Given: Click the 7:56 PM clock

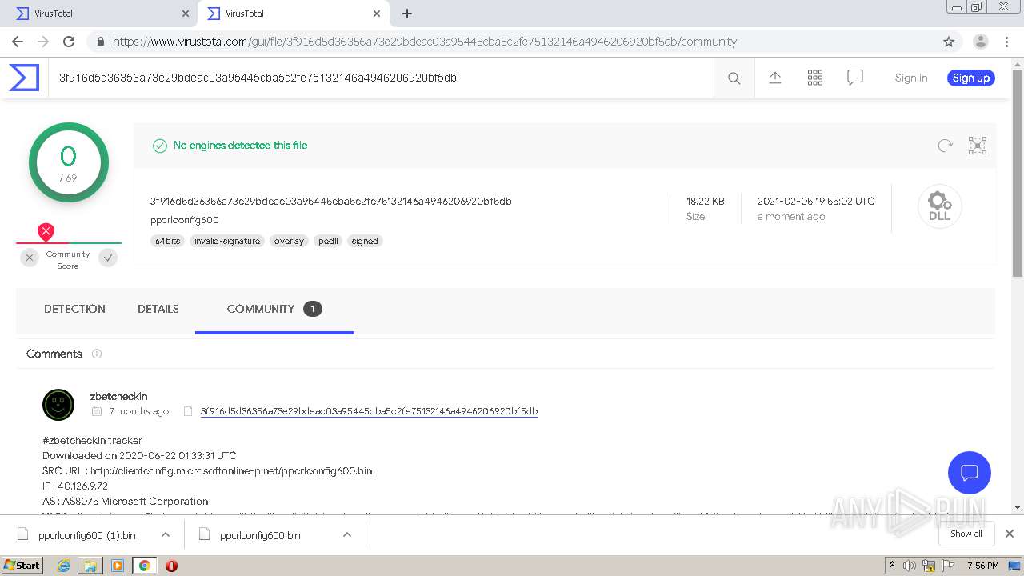Looking at the screenshot, I should click(983, 566).
